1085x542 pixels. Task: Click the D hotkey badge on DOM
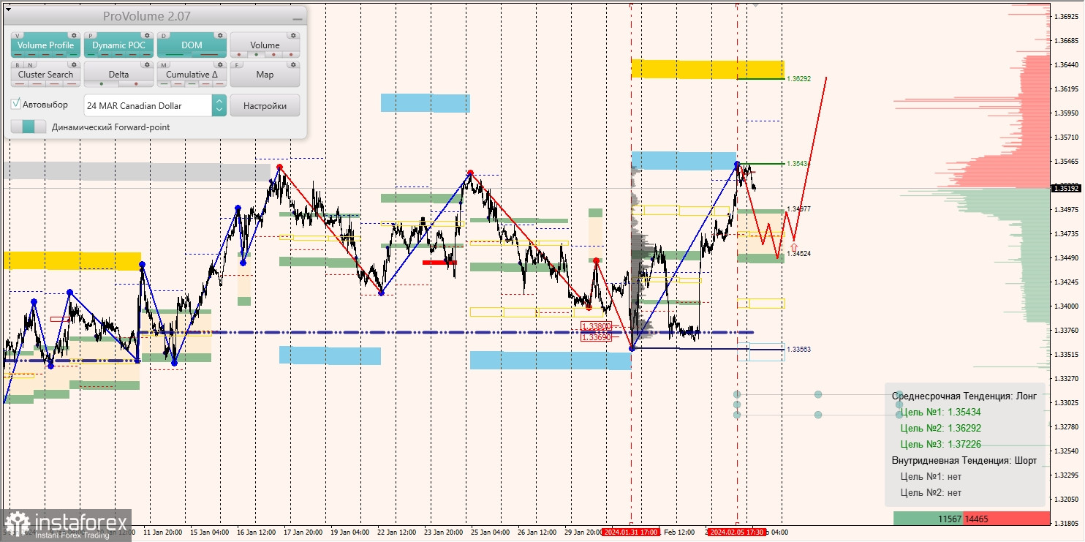tap(164, 36)
